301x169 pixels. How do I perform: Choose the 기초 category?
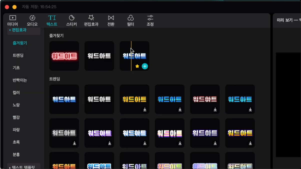pyautogui.click(x=16, y=68)
